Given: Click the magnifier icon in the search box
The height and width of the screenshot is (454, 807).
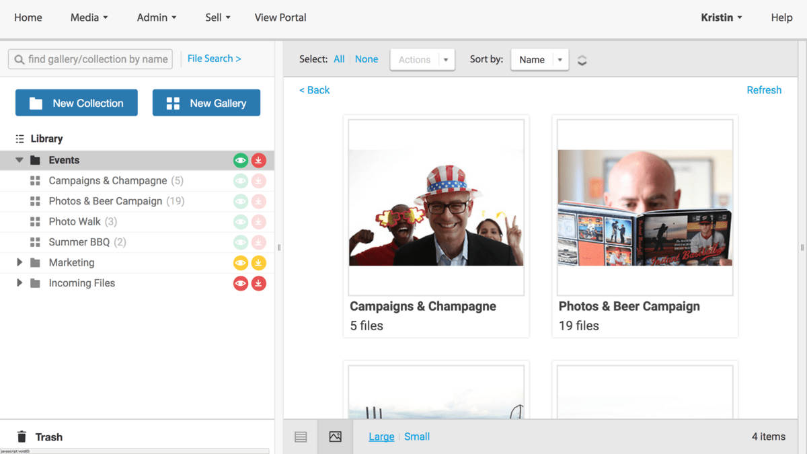Looking at the screenshot, I should (20, 59).
